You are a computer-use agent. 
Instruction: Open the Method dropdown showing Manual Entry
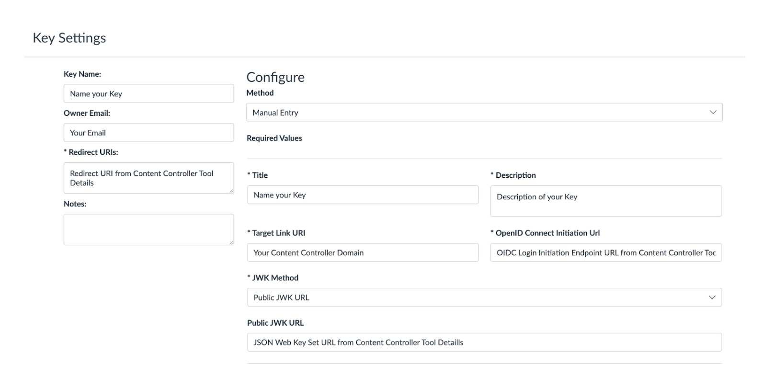pyautogui.click(x=484, y=113)
